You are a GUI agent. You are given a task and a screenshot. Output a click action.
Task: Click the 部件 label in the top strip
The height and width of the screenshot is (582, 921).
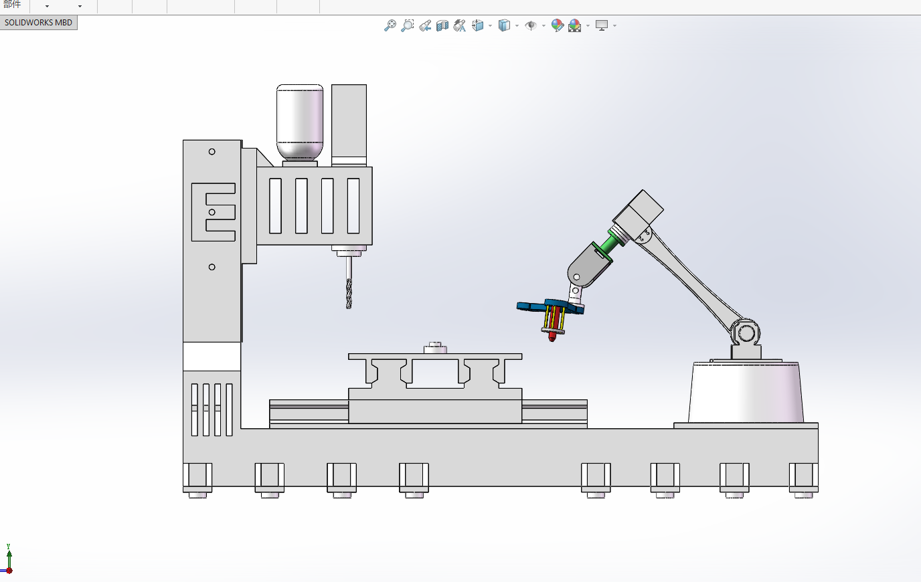tap(12, 5)
